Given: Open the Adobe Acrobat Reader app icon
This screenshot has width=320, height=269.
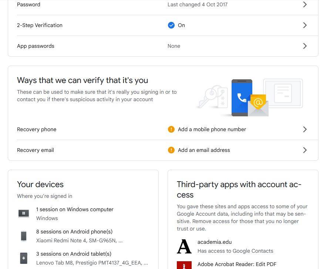Looking at the screenshot, I should (x=184, y=265).
